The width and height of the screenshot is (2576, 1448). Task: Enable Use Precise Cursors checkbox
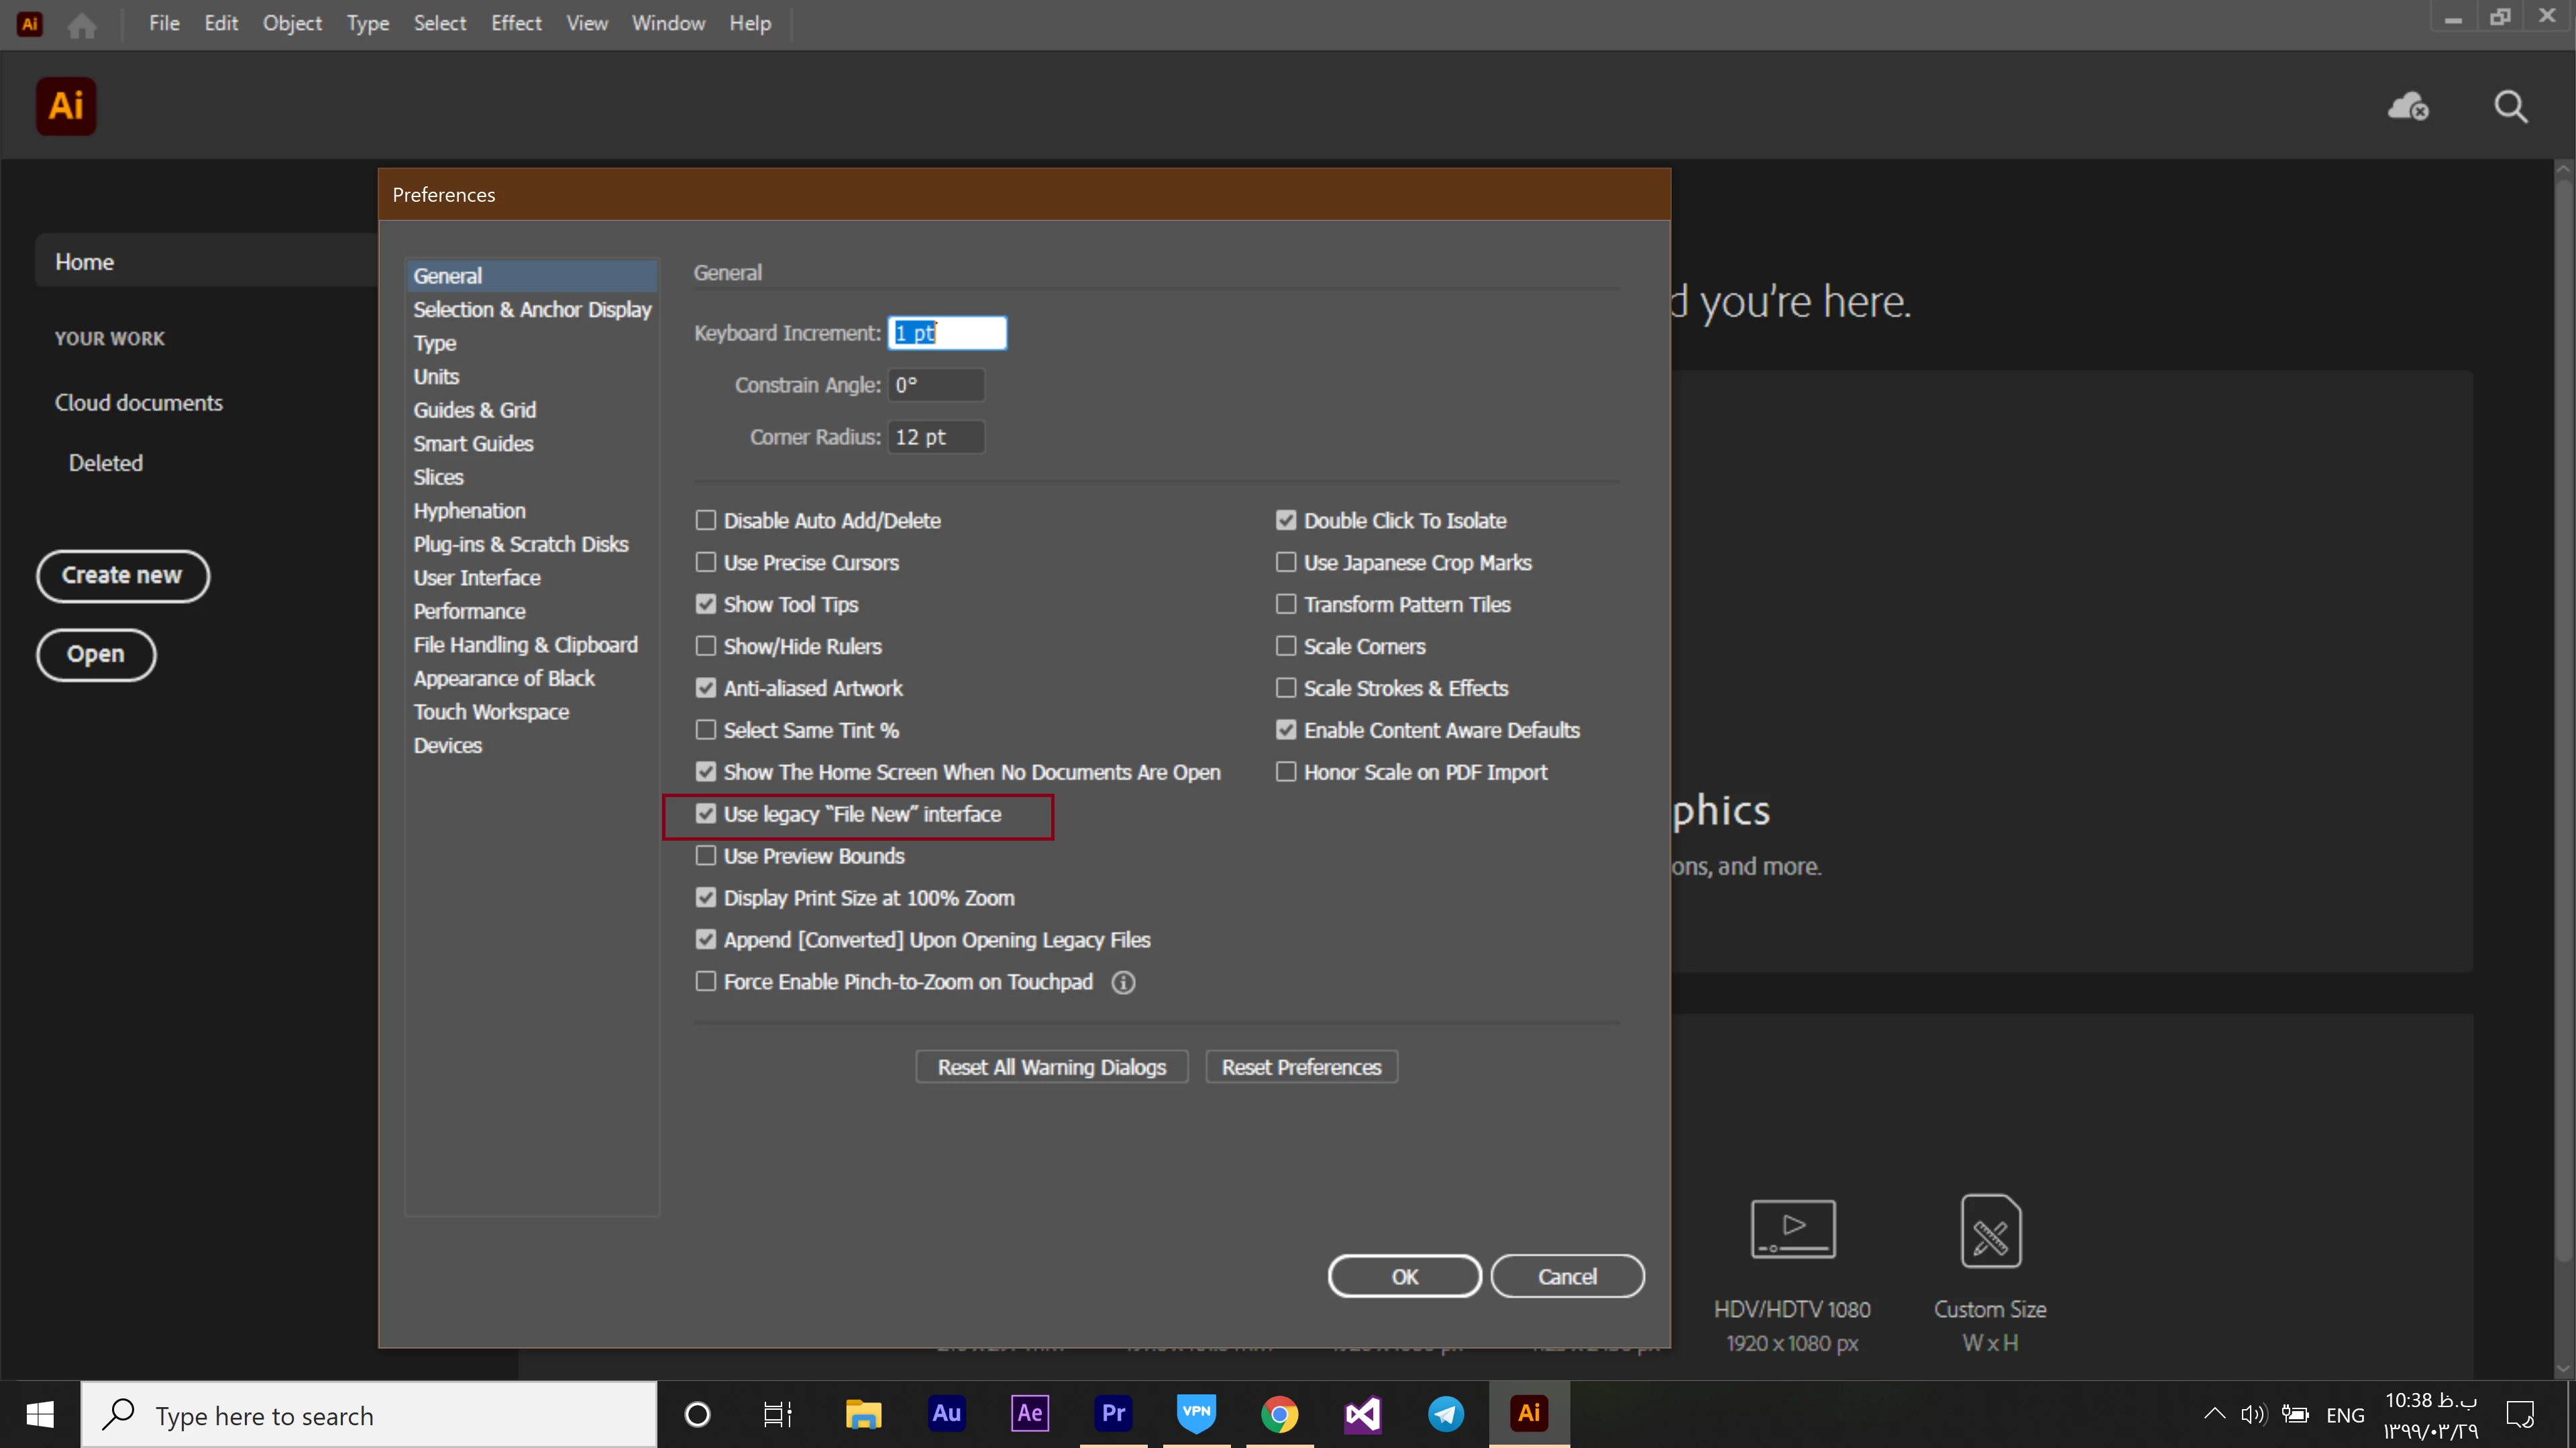pos(706,562)
